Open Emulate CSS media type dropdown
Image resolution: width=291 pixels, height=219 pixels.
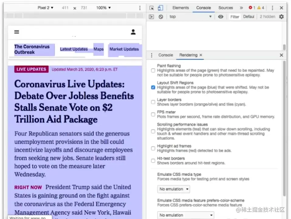pyautogui.click(x=174, y=189)
